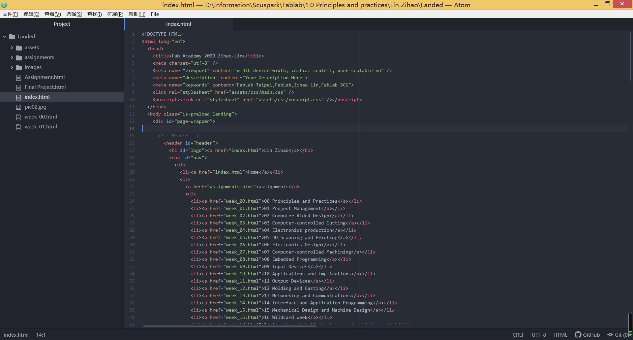The height and width of the screenshot is (340, 633).
Task: Click the GitHub octocat icon in status bar
Action: pyautogui.click(x=578, y=335)
